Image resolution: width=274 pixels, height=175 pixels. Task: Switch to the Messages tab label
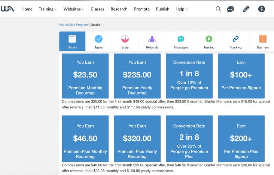[181, 47]
